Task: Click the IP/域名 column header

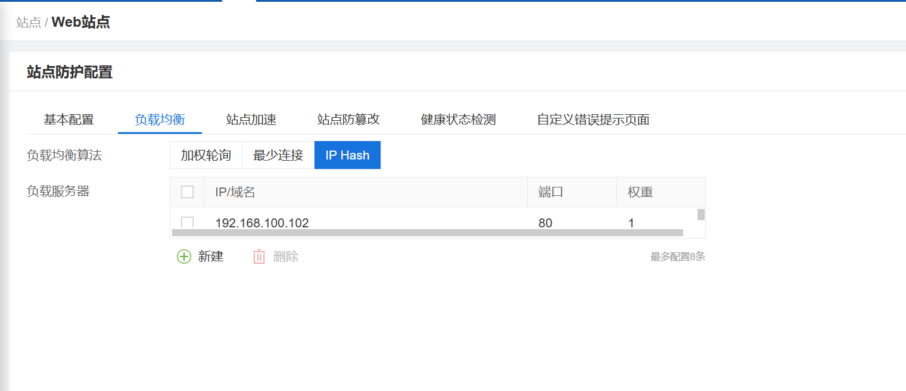Action: tap(235, 192)
